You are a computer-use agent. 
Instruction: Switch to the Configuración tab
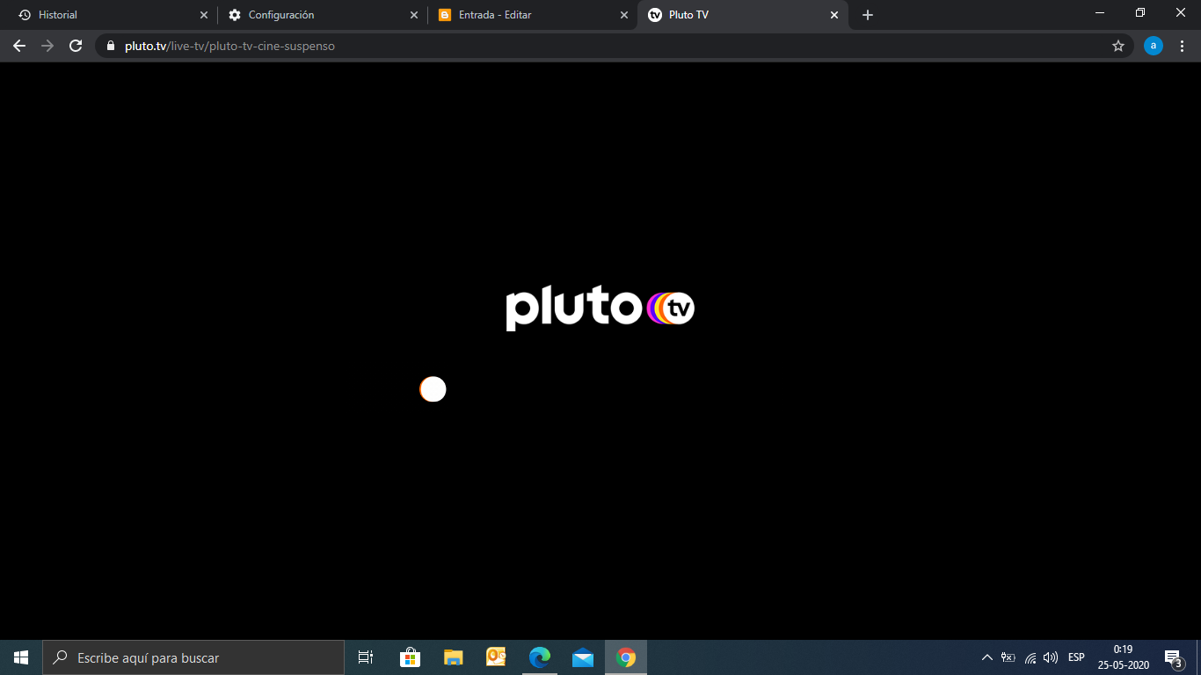pyautogui.click(x=321, y=15)
